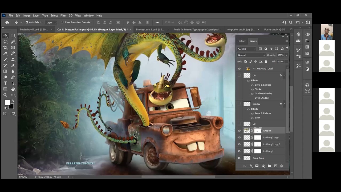341x192 pixels.
Task: Open the Fill slider dropdown arrow
Action: click(286, 62)
